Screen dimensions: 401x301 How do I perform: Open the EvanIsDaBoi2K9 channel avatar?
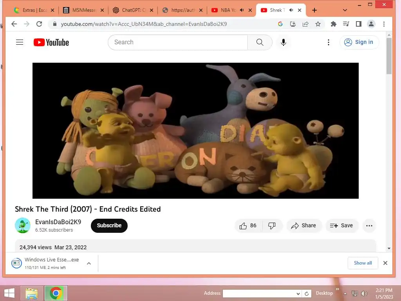[x=22, y=225]
